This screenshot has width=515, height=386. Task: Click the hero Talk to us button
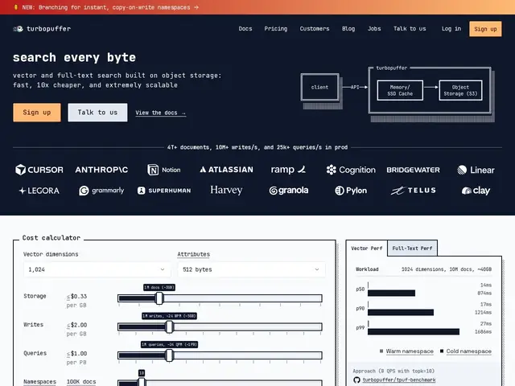(97, 113)
